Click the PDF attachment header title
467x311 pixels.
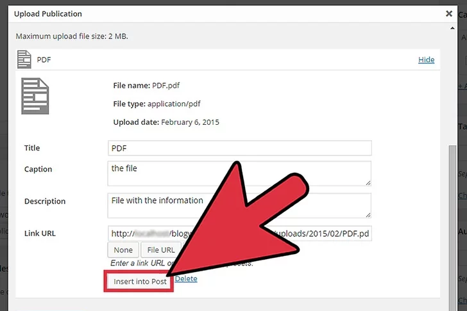[44, 60]
